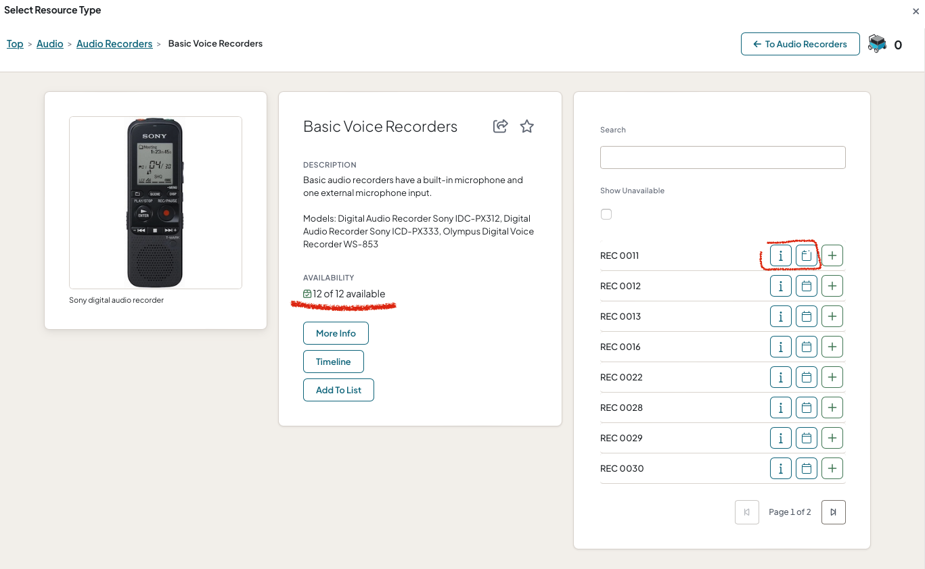Screen dimensions: 925x569
Task: Select the REC 0016 row label
Action: (x=621, y=347)
